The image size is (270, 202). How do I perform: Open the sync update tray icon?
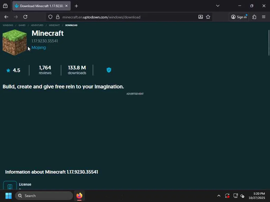click(x=227, y=196)
